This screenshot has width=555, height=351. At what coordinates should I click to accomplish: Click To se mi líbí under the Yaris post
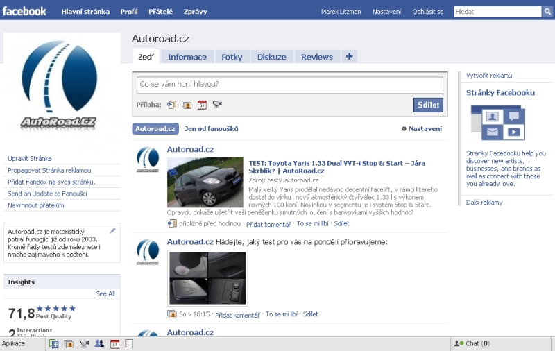pos(313,223)
